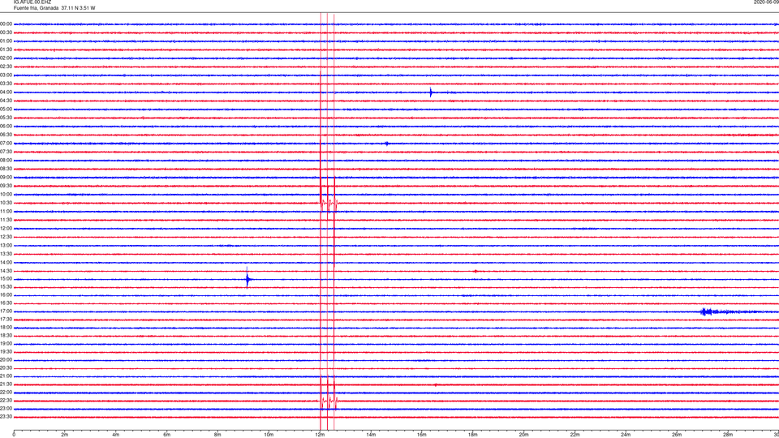Click the 26m tick label on minute axis
Screen dimensions: 779x438
(677, 435)
